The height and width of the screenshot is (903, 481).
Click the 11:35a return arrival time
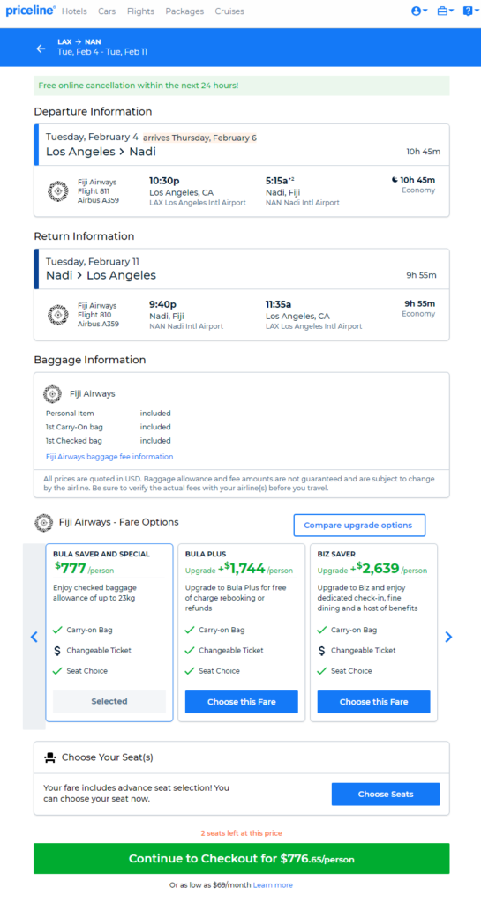(280, 304)
